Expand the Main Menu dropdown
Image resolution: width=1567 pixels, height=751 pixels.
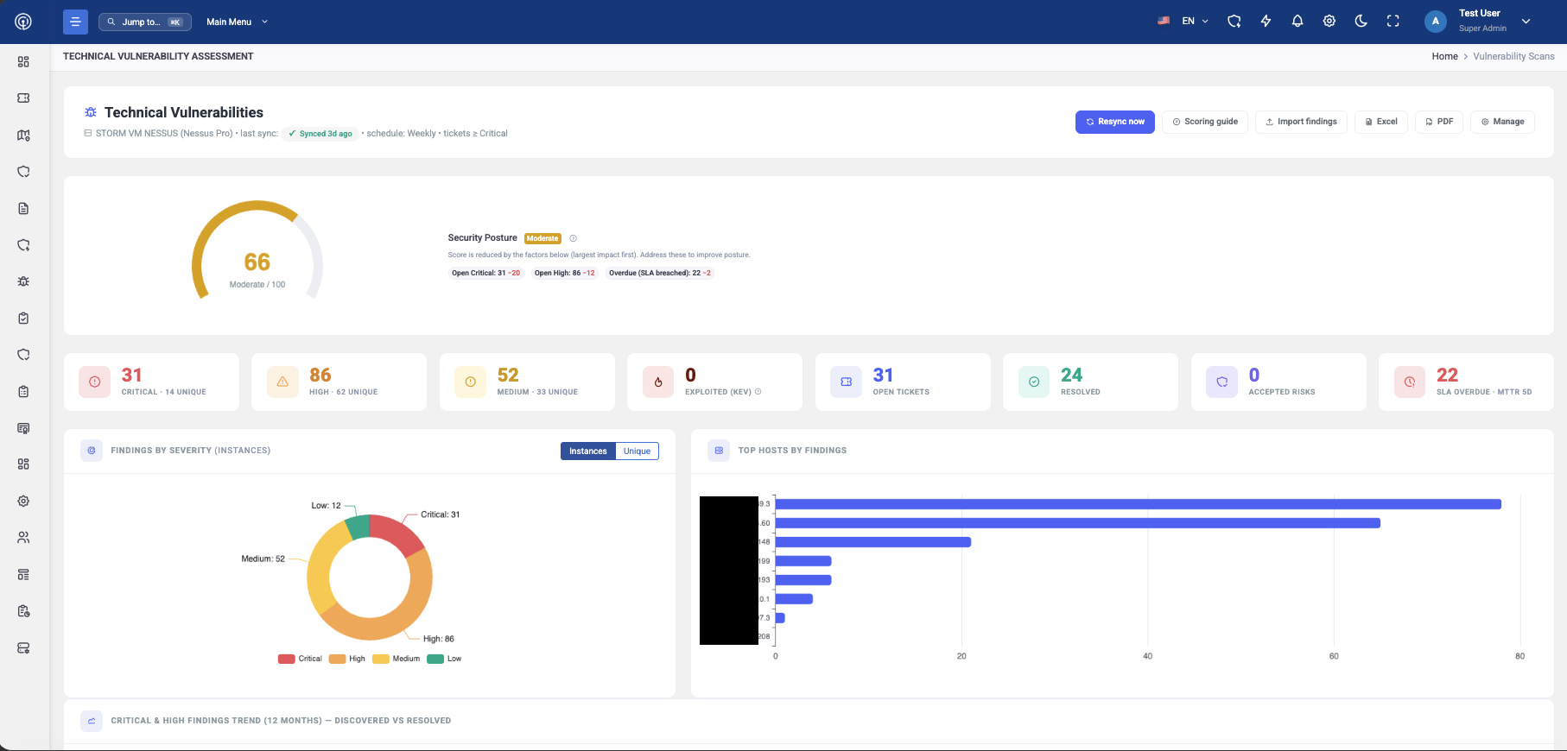click(x=238, y=22)
